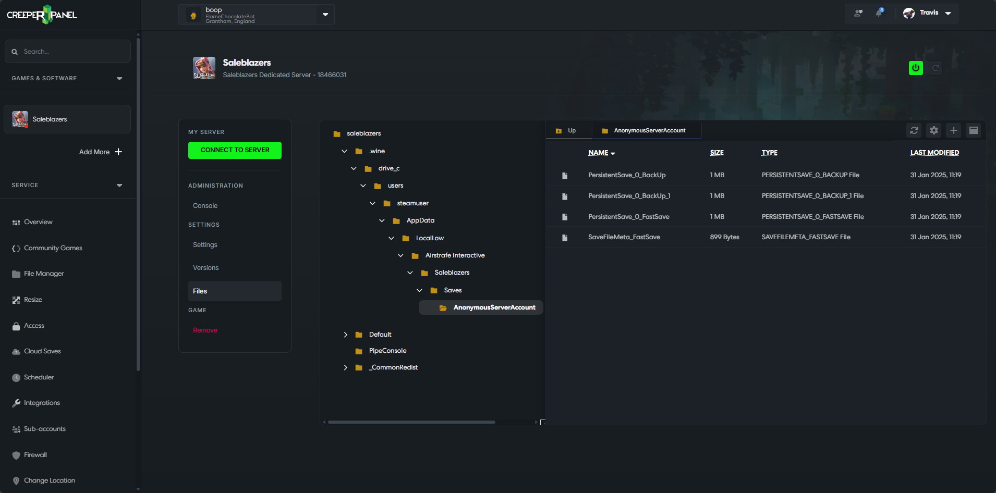996x493 pixels.
Task: Open Travis account dropdown arrow
Action: click(948, 13)
